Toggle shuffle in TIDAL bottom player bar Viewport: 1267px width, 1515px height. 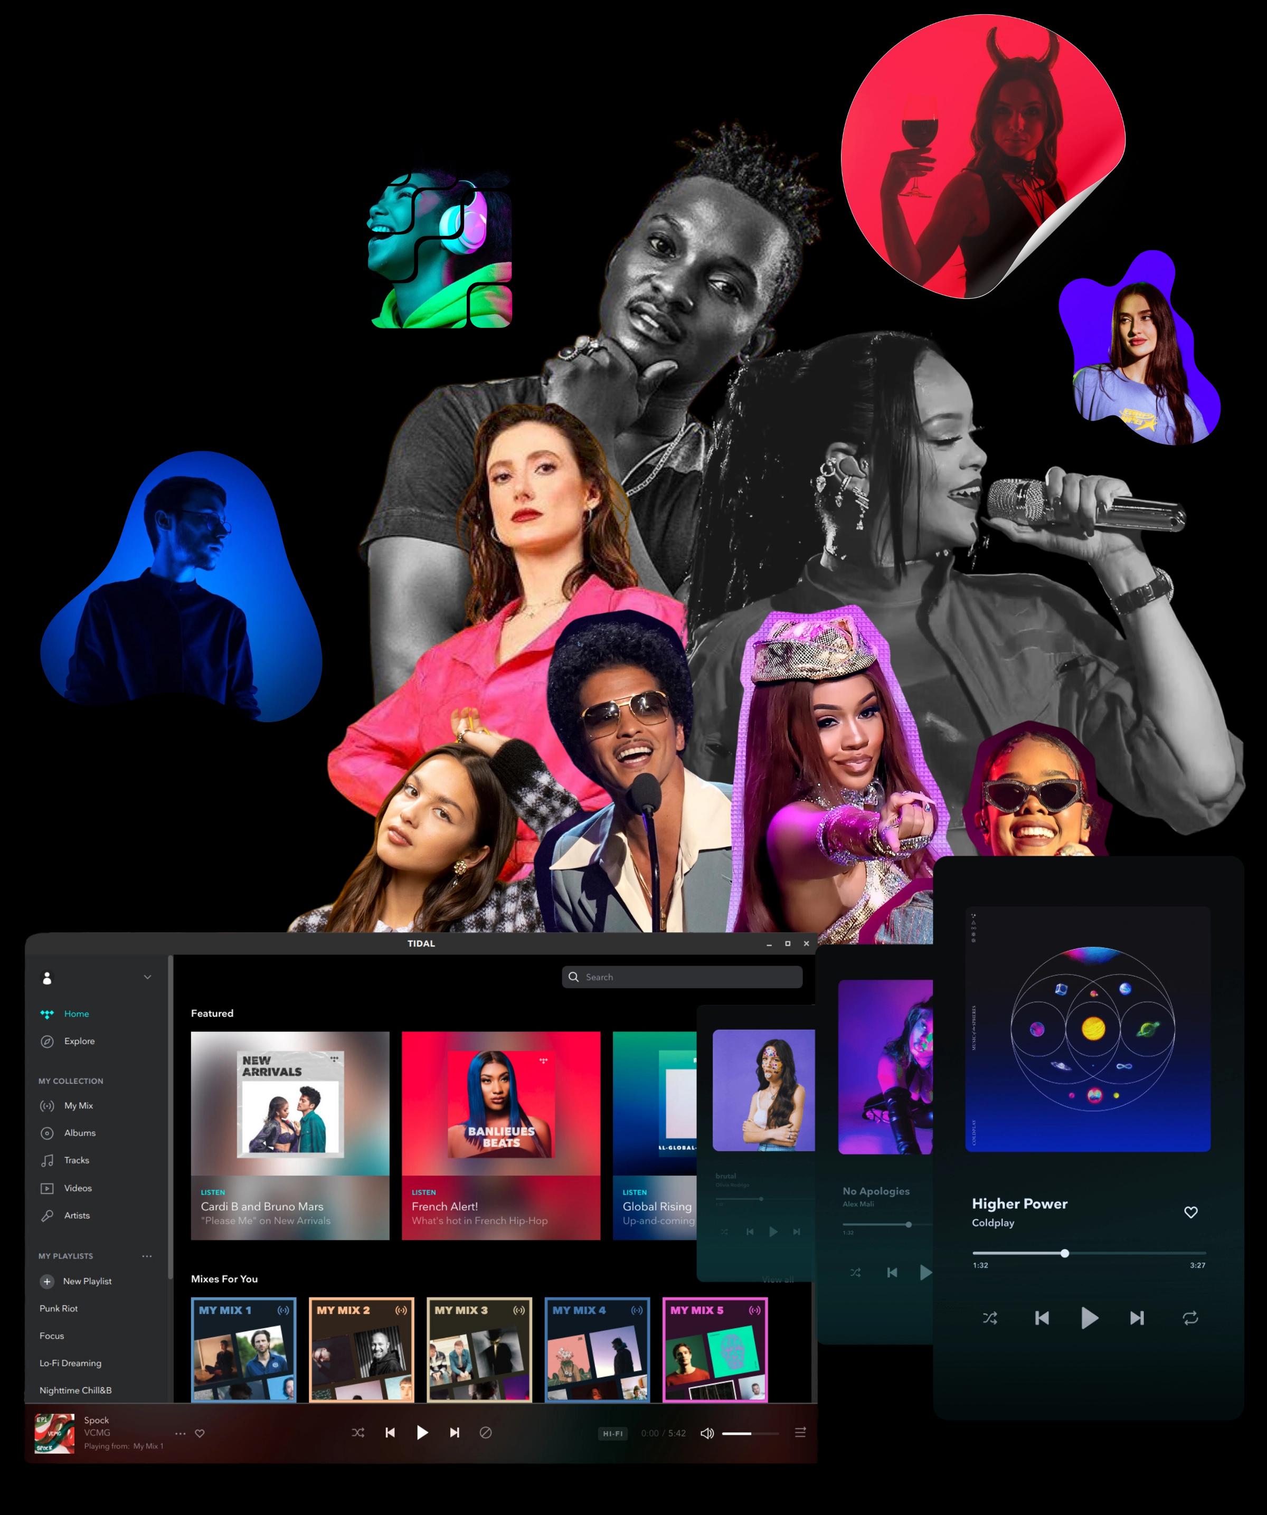tap(358, 1433)
